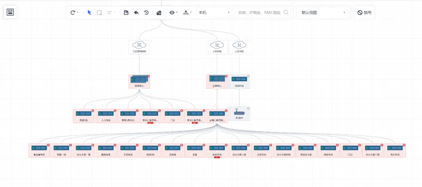Save the topology with the floppy disk icon
The height and width of the screenshot is (187, 422).
tap(126, 12)
